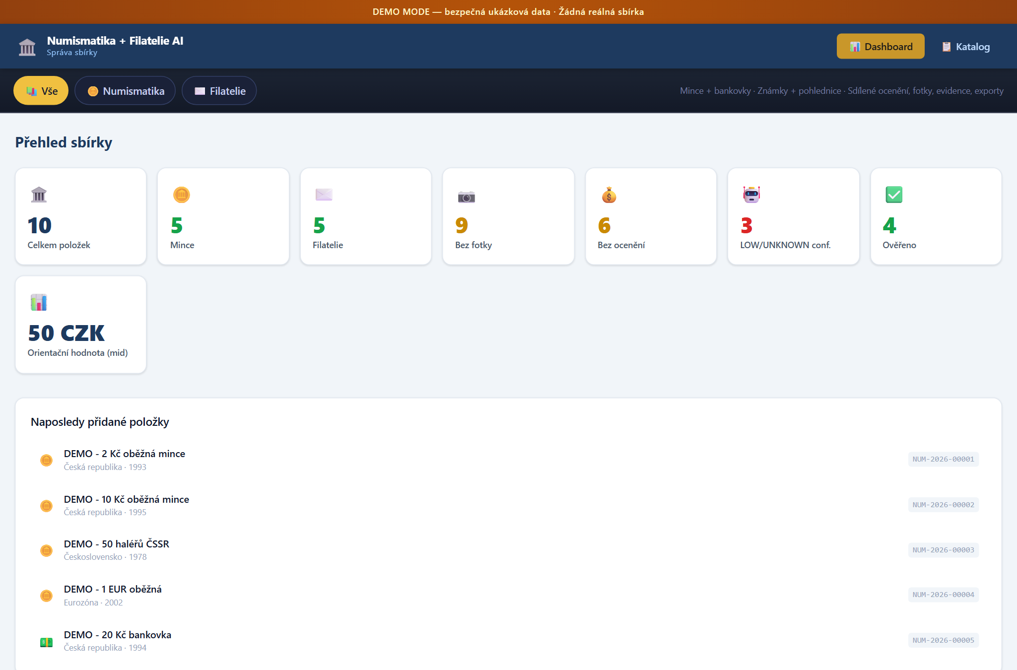Click the Přehled sbírky heading
This screenshot has height=670, width=1017.
click(64, 142)
